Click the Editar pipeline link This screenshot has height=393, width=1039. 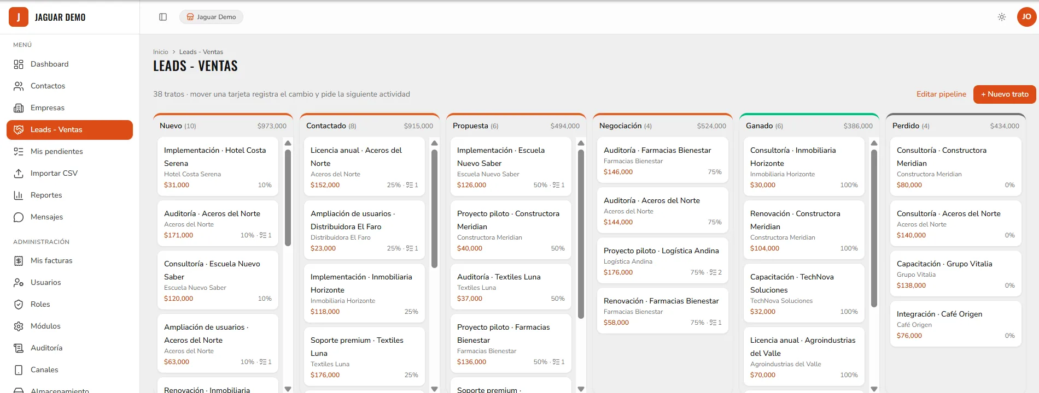tap(941, 94)
